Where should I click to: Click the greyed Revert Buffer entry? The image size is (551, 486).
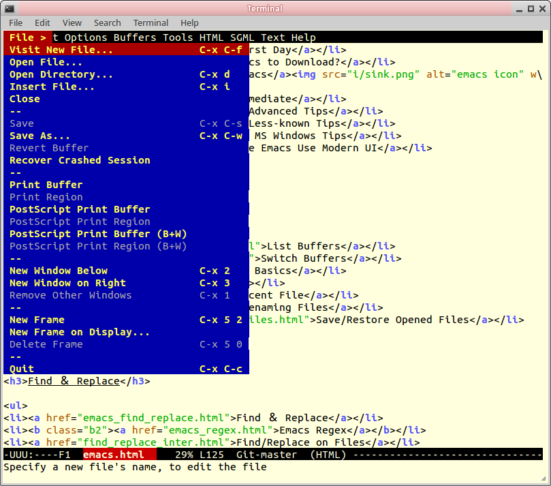[126, 148]
